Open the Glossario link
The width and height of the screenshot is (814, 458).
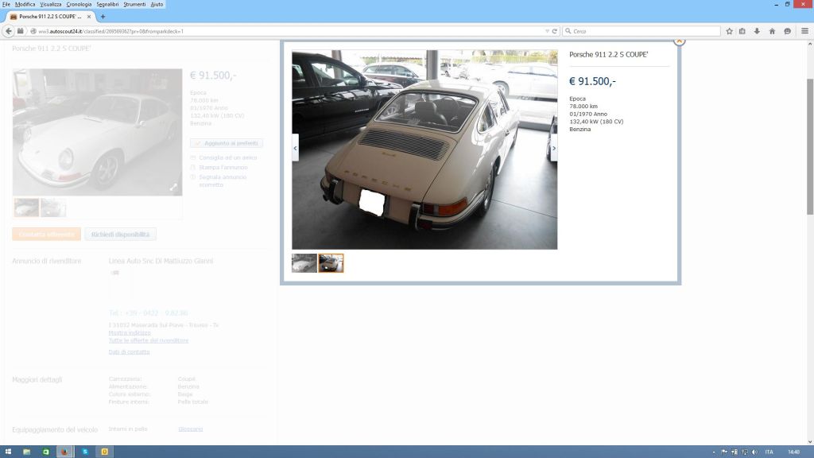(x=191, y=429)
